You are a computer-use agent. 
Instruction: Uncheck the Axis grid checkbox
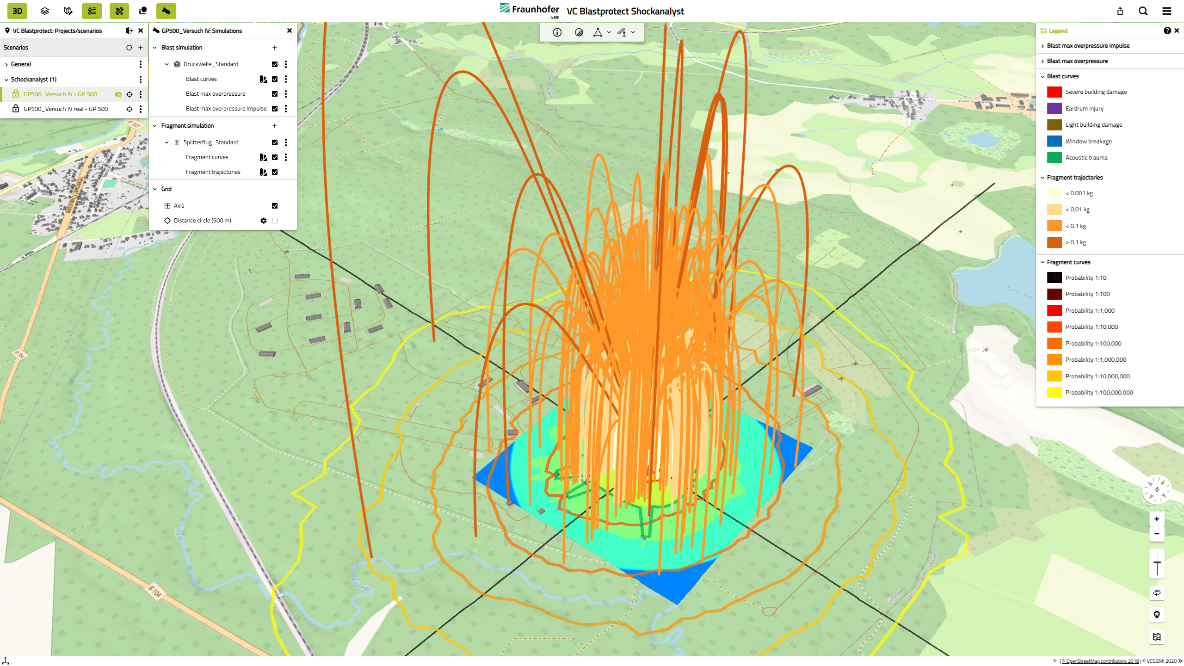click(x=275, y=206)
